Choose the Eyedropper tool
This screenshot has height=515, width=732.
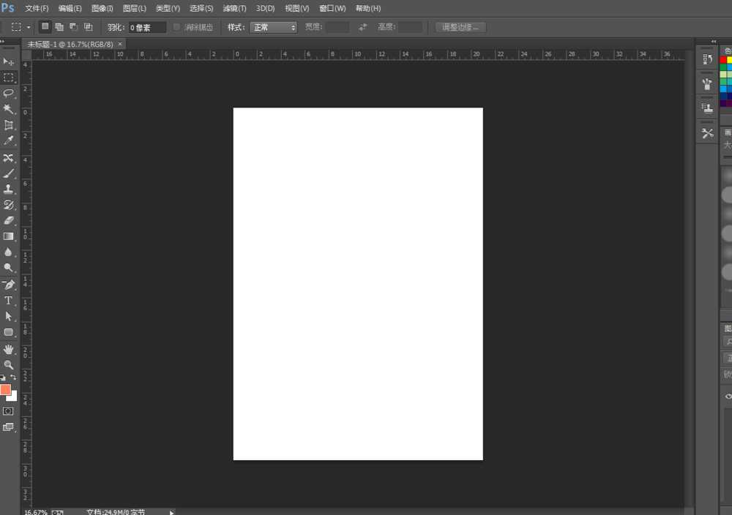[x=9, y=140]
